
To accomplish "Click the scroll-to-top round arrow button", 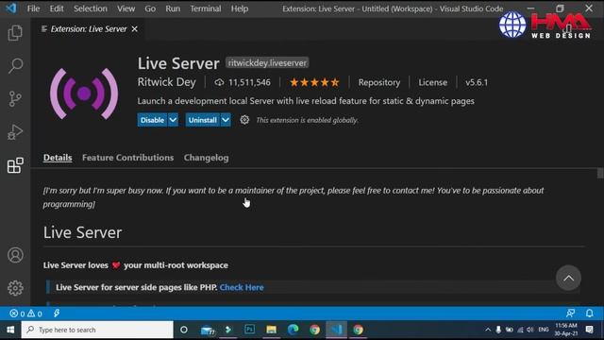I will tap(568, 278).
